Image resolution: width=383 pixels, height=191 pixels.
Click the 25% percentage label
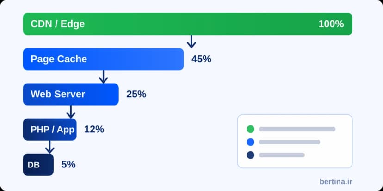click(136, 94)
